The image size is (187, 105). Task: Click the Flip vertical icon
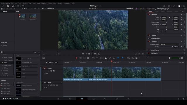(165, 32)
